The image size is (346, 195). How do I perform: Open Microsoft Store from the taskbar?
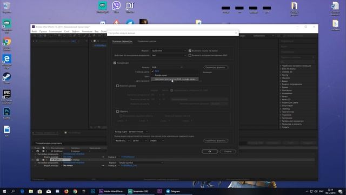[39, 191]
